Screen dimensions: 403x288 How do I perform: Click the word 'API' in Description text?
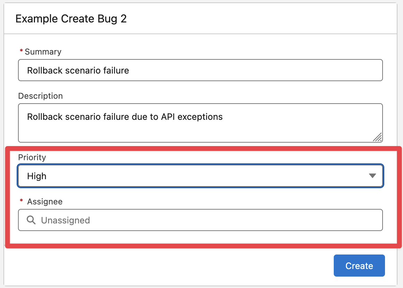pyautogui.click(x=169, y=117)
